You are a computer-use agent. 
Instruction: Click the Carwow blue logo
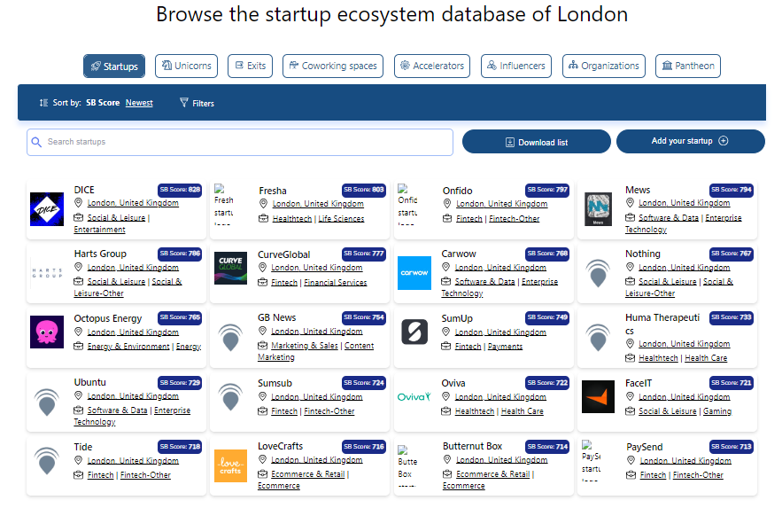coord(414,272)
